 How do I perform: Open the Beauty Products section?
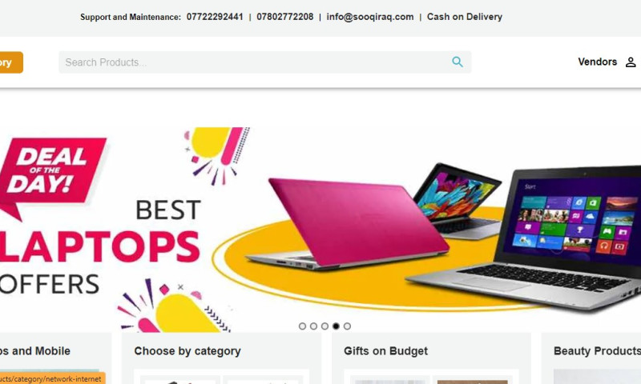click(597, 351)
